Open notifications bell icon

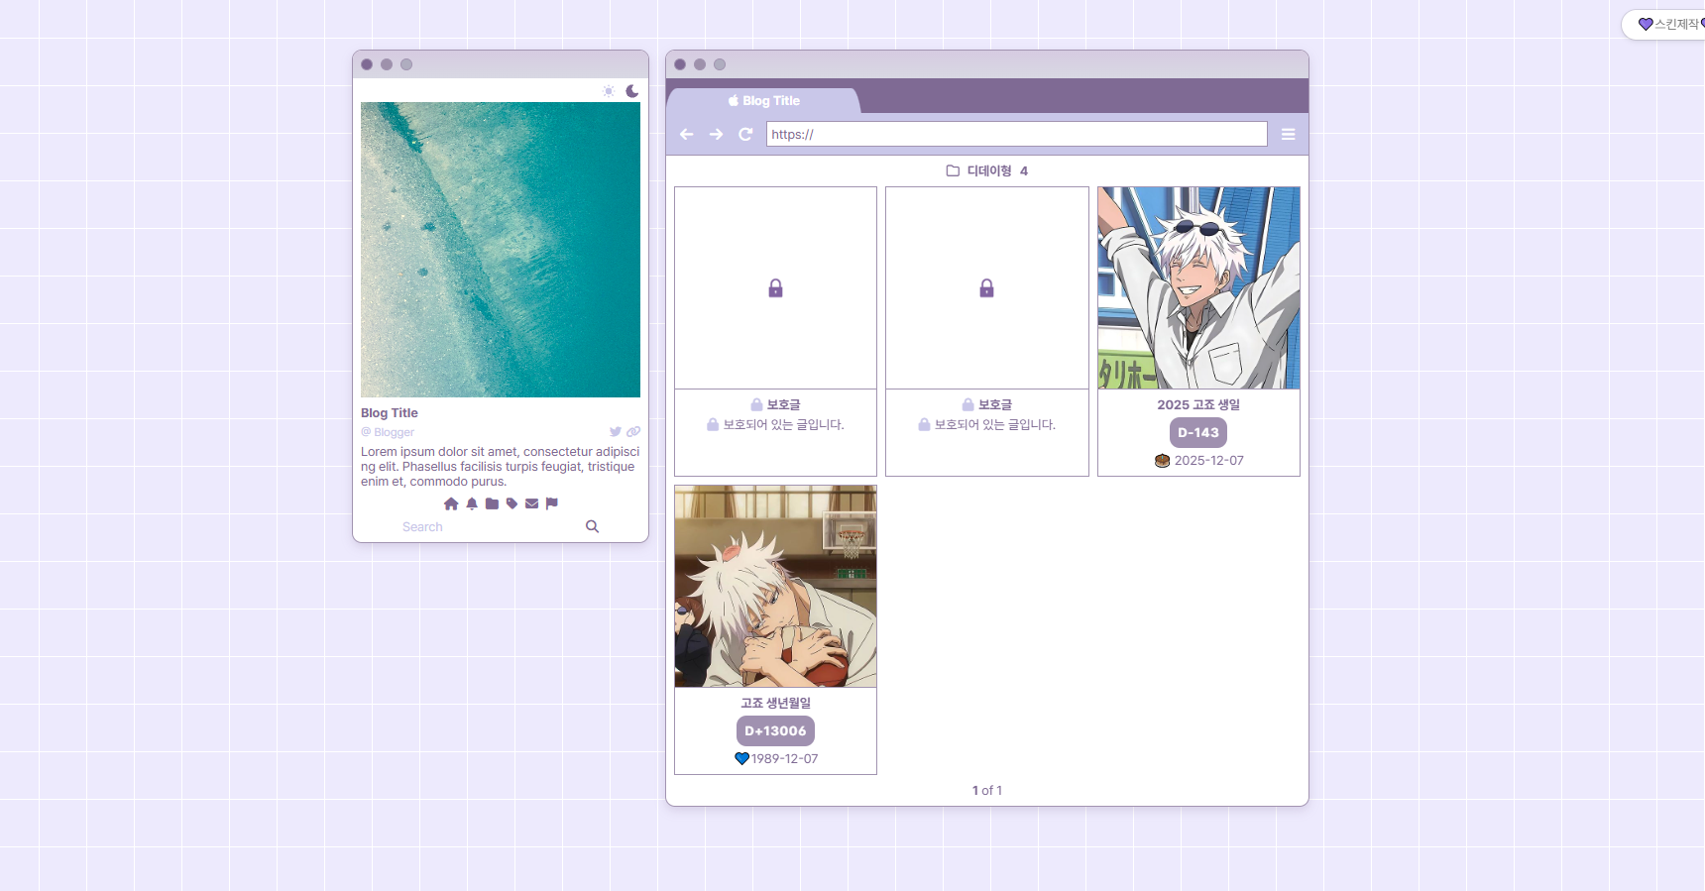(x=472, y=503)
